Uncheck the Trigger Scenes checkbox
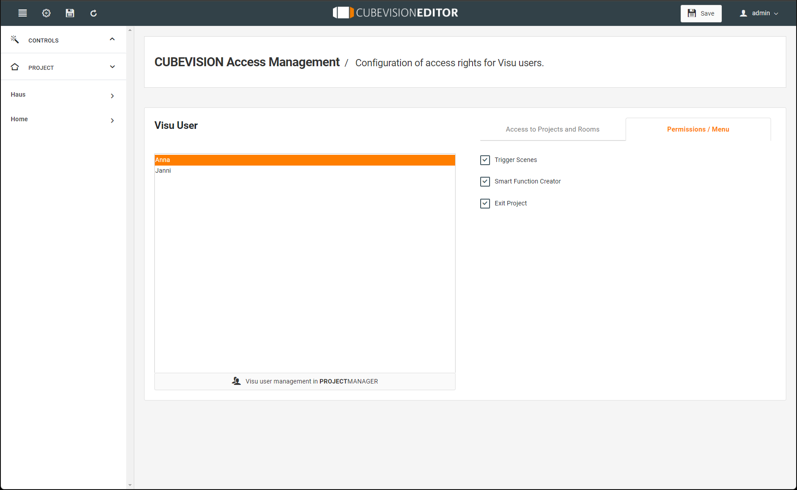 coord(485,160)
